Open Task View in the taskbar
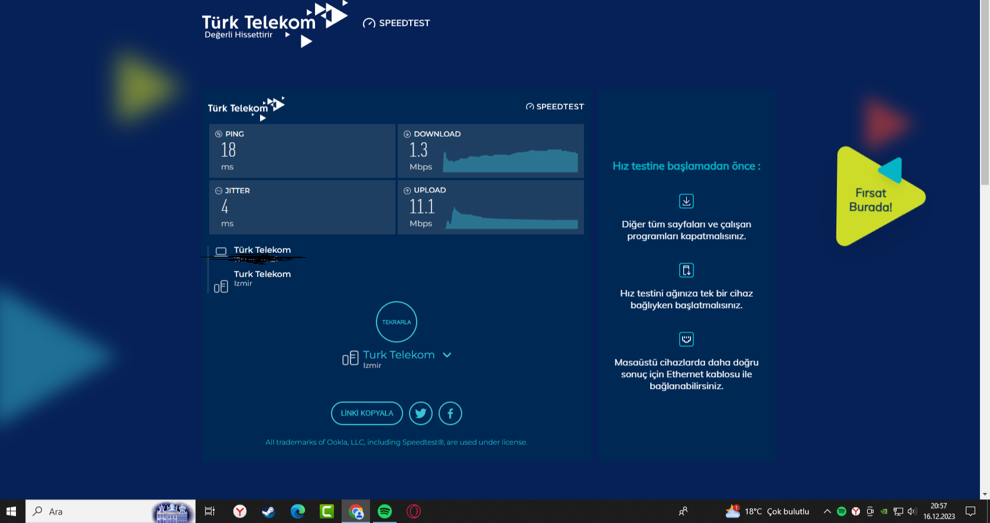Image resolution: width=990 pixels, height=523 pixels. tap(210, 511)
